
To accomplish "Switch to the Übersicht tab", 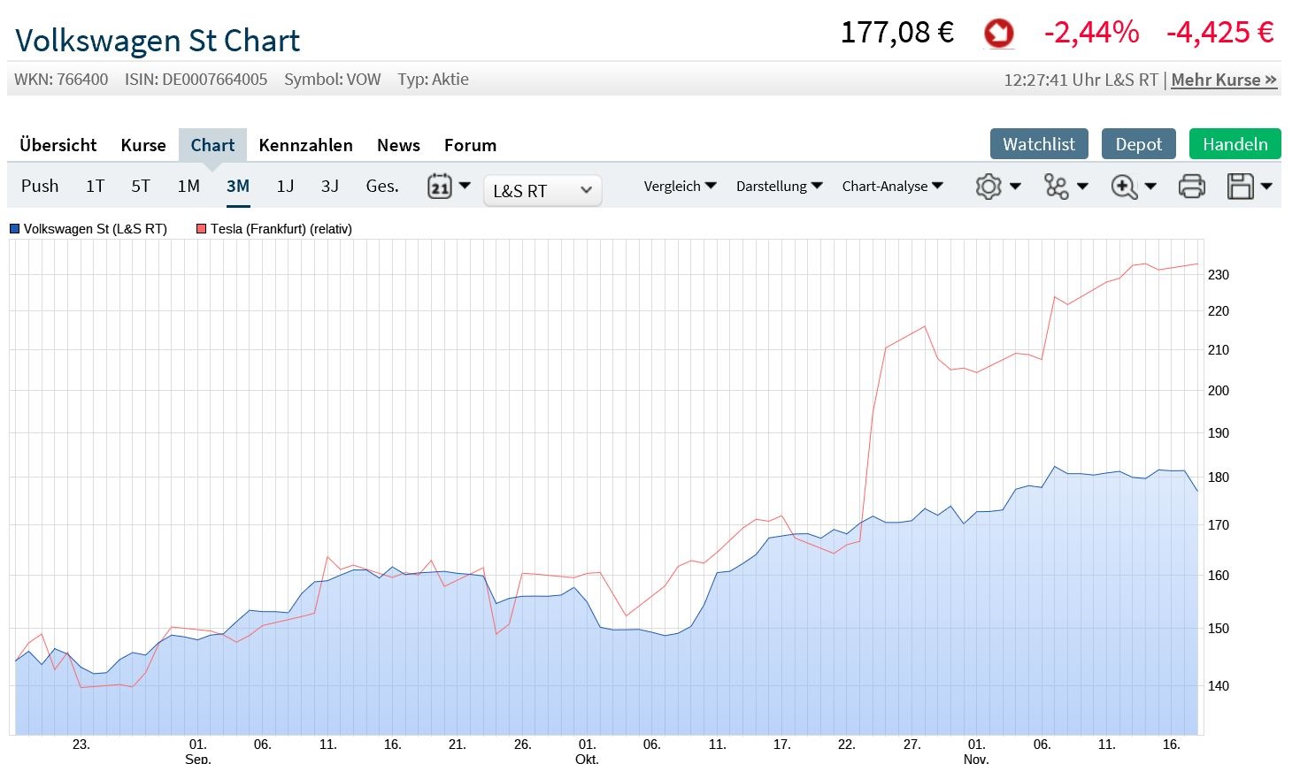I will coord(58,145).
